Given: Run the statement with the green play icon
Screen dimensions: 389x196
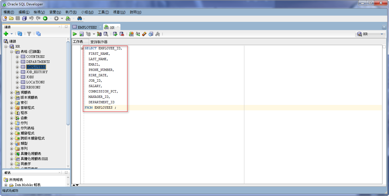Looking at the screenshot, I should [x=75, y=34].
